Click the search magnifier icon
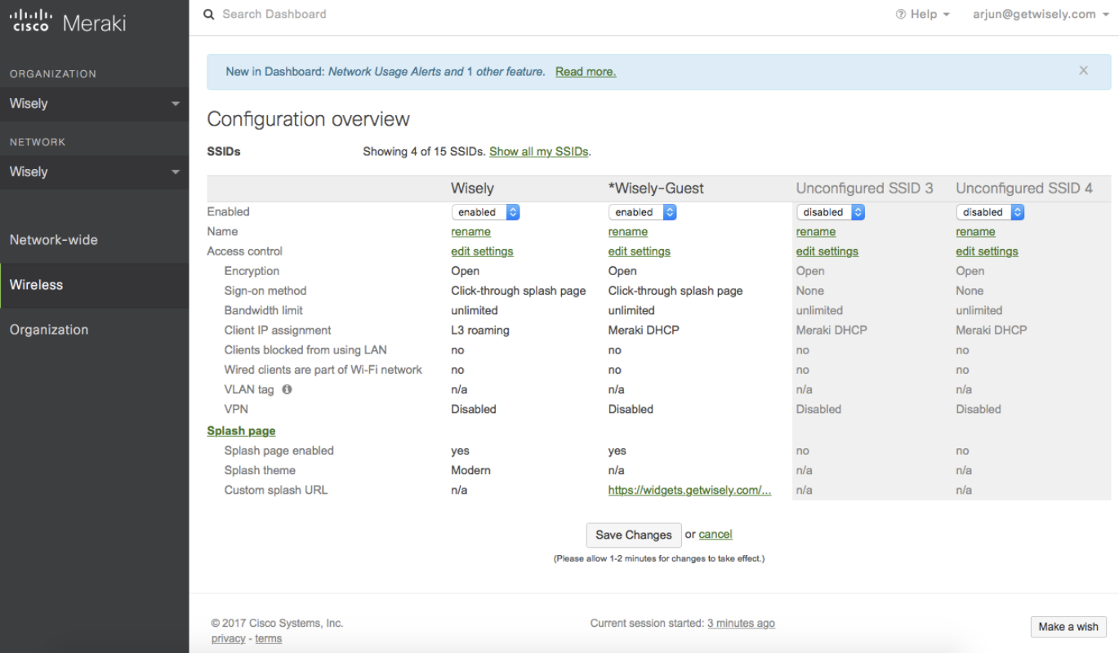Screen dimensions: 1119x653 click(x=209, y=15)
